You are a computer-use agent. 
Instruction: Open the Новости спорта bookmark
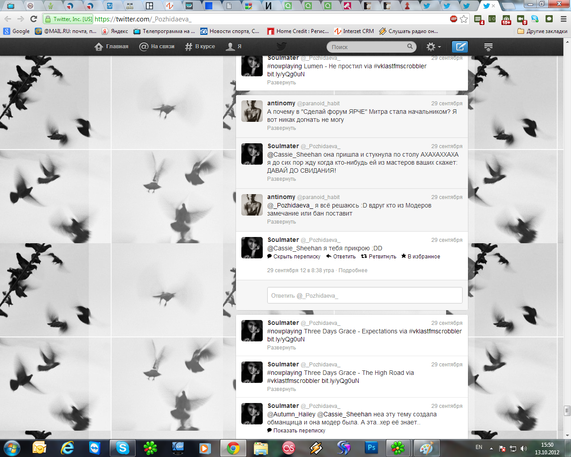pyautogui.click(x=230, y=31)
